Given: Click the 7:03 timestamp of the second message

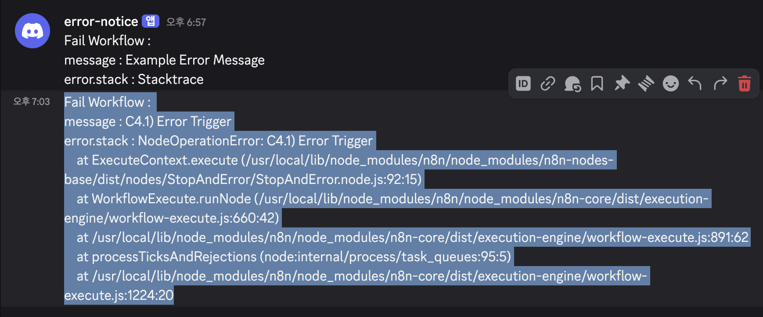Looking at the screenshot, I should 32,101.
